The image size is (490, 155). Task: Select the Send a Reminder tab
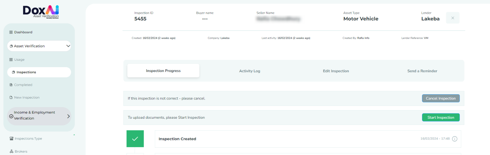[x=422, y=71]
